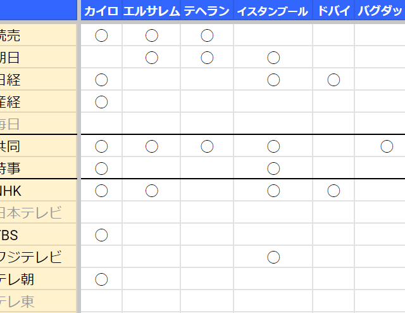Click the テヘラン column header

(207, 11)
